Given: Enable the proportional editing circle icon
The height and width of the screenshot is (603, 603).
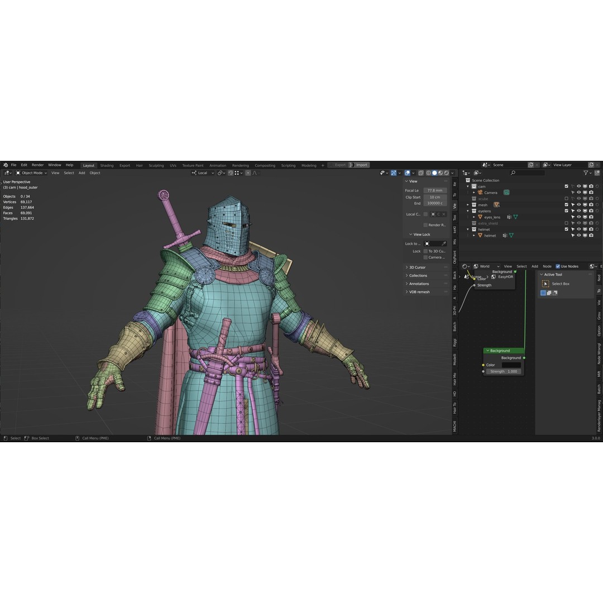Looking at the screenshot, I should [x=248, y=173].
